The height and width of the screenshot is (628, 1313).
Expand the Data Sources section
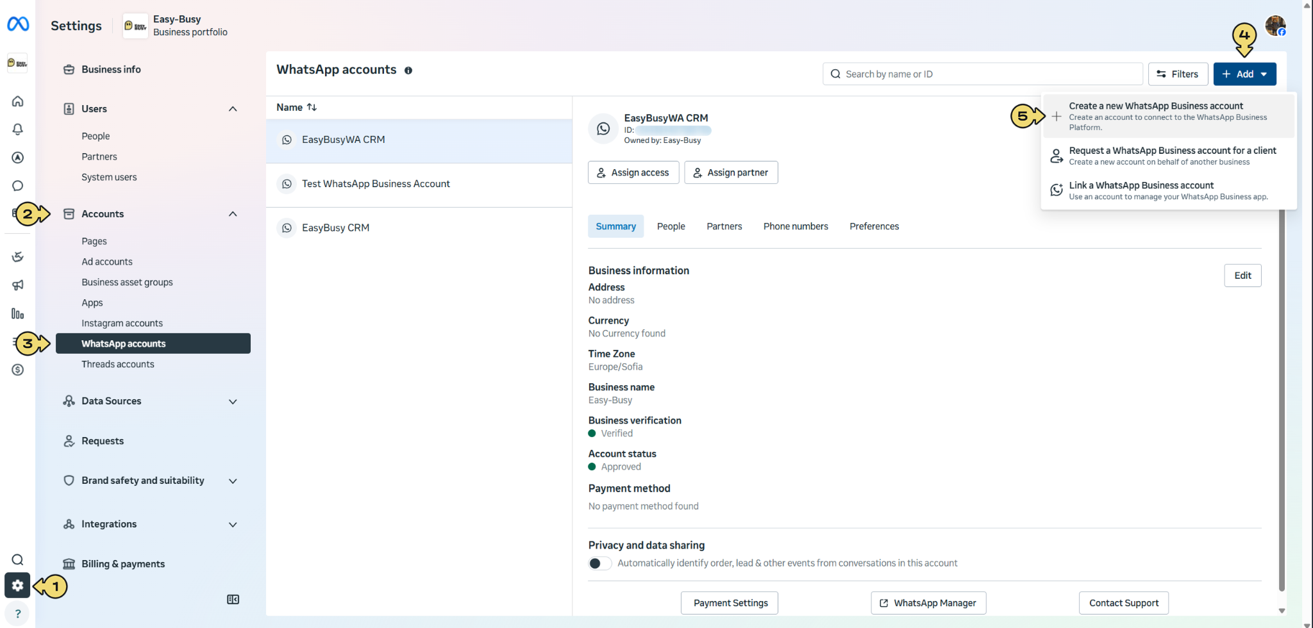coord(233,402)
